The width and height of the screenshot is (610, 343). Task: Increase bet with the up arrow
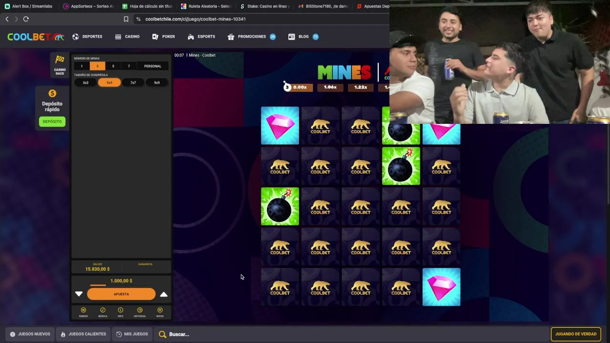click(x=163, y=294)
